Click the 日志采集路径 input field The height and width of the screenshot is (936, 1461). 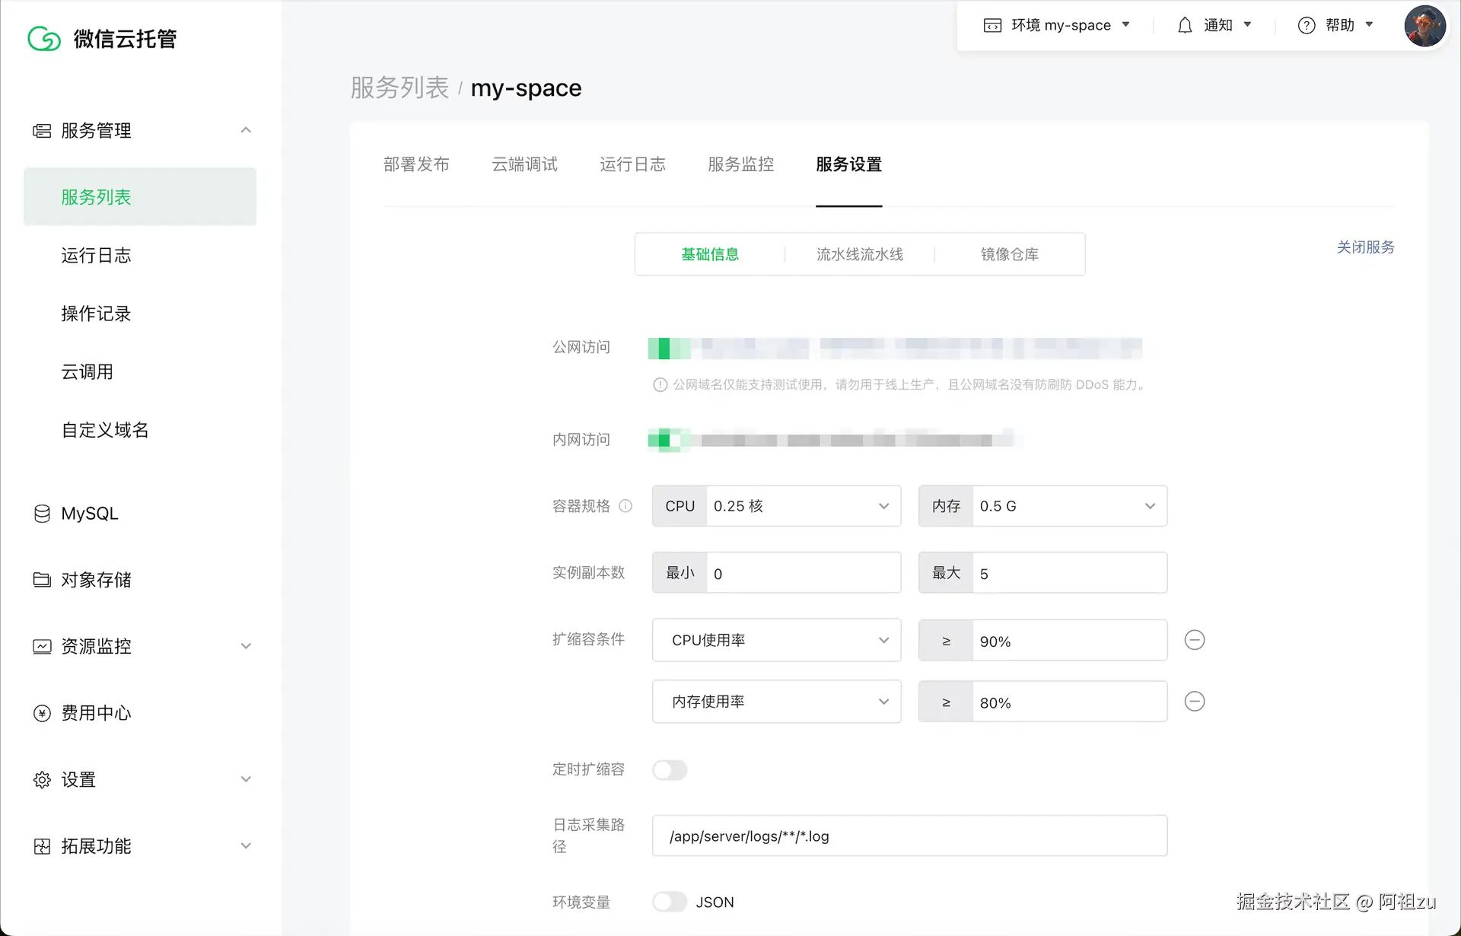pyautogui.click(x=909, y=835)
